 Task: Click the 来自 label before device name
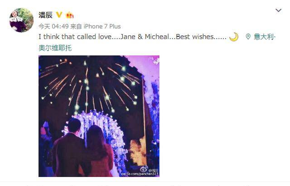click(x=76, y=26)
